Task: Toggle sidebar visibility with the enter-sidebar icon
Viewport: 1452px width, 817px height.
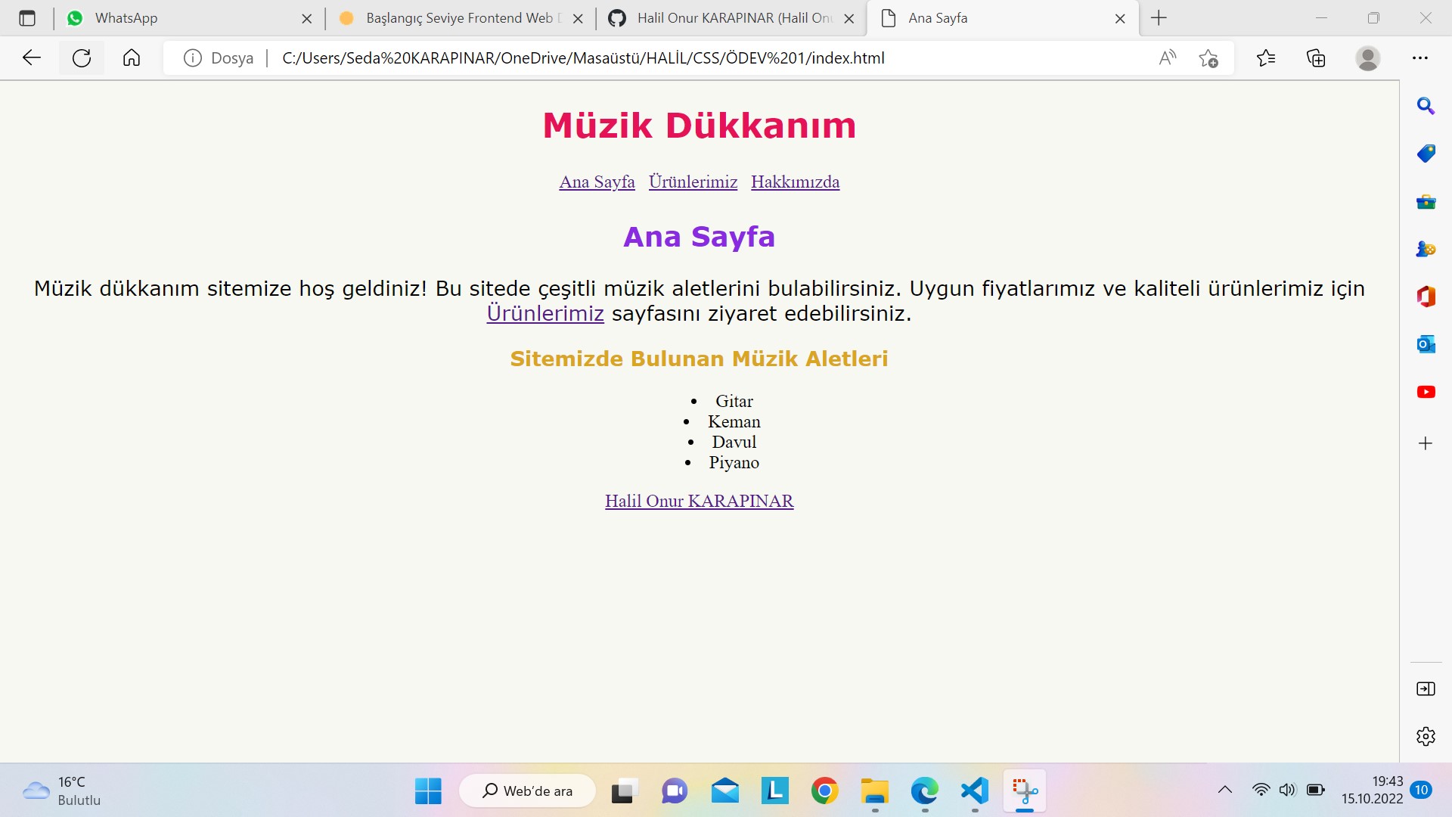Action: [x=1426, y=688]
